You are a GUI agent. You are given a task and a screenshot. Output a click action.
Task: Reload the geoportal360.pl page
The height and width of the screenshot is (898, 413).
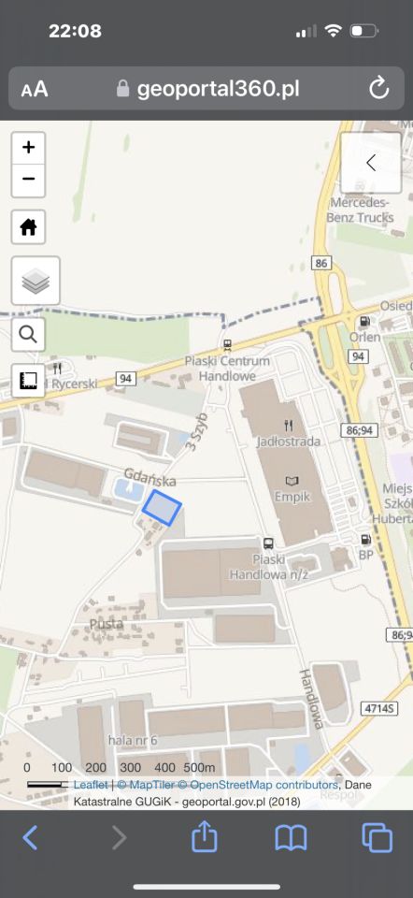point(378,89)
